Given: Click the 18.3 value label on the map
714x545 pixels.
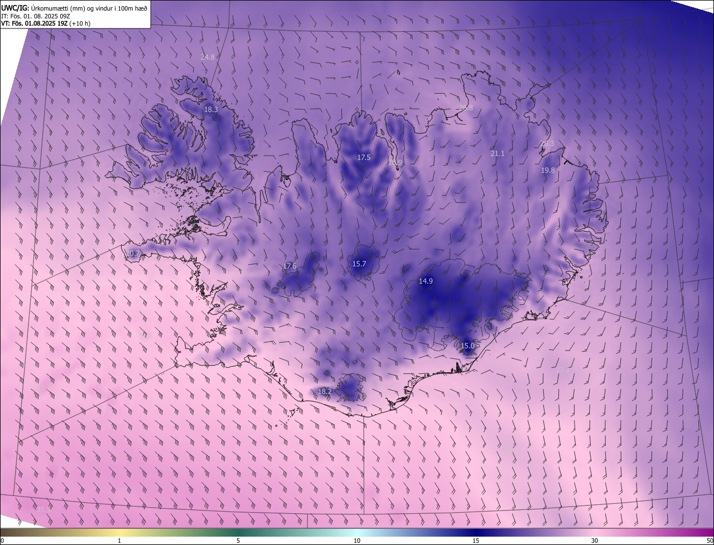Looking at the screenshot, I should 211,110.
